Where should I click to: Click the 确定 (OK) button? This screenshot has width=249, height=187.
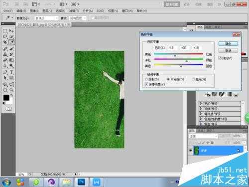228,44
